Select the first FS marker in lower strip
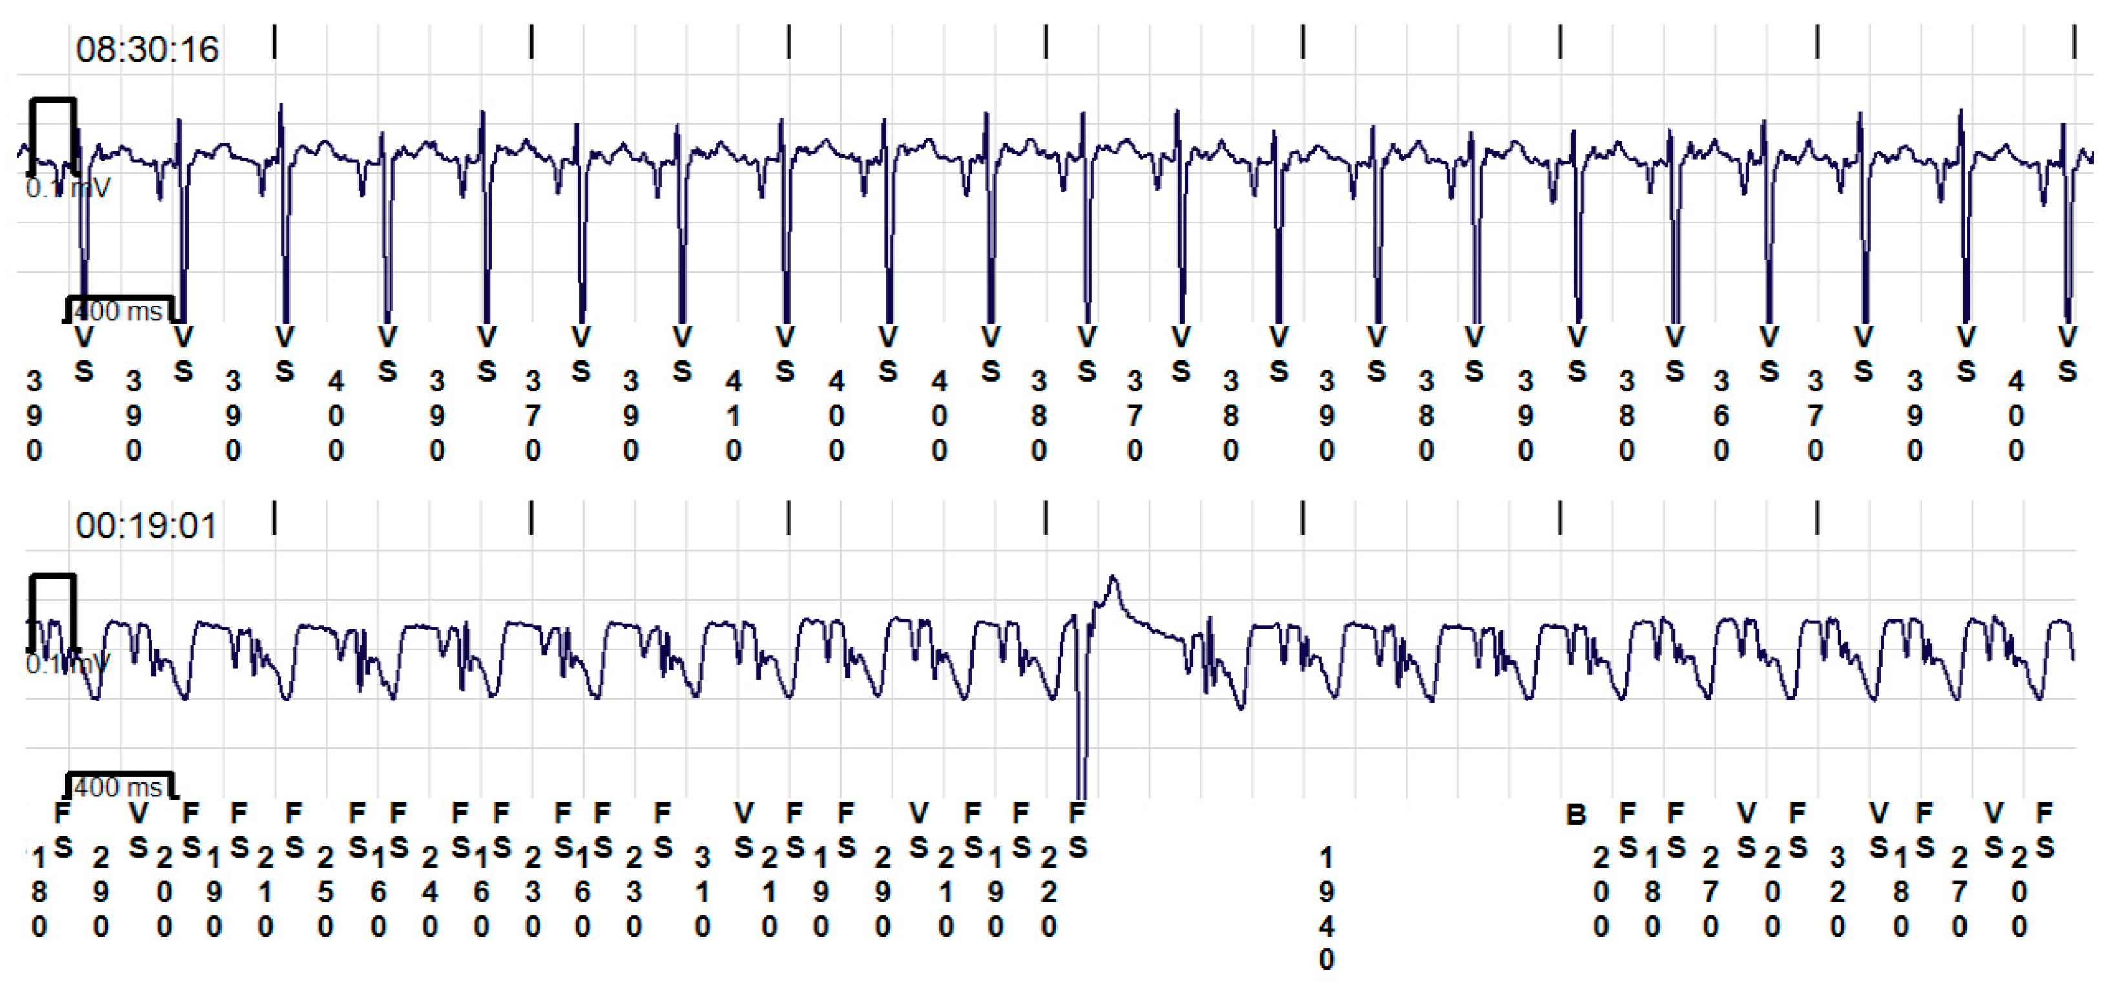Screen dimensions: 2119x987 tap(63, 829)
